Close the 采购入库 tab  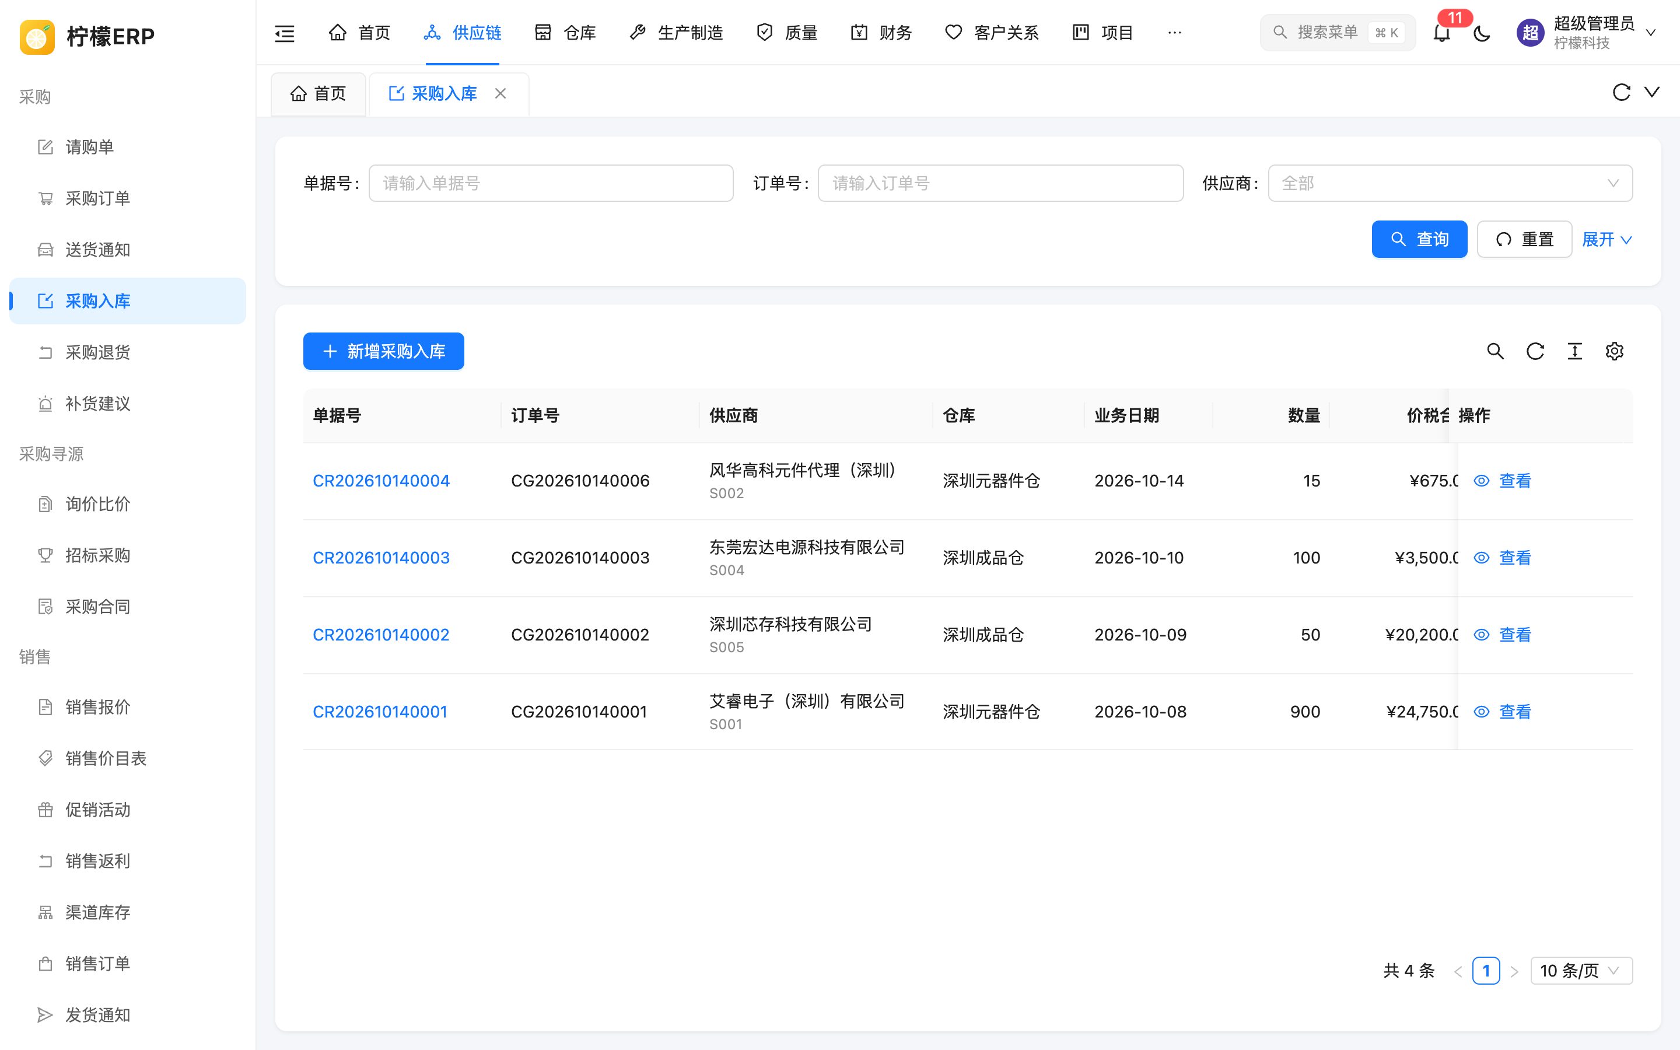500,93
